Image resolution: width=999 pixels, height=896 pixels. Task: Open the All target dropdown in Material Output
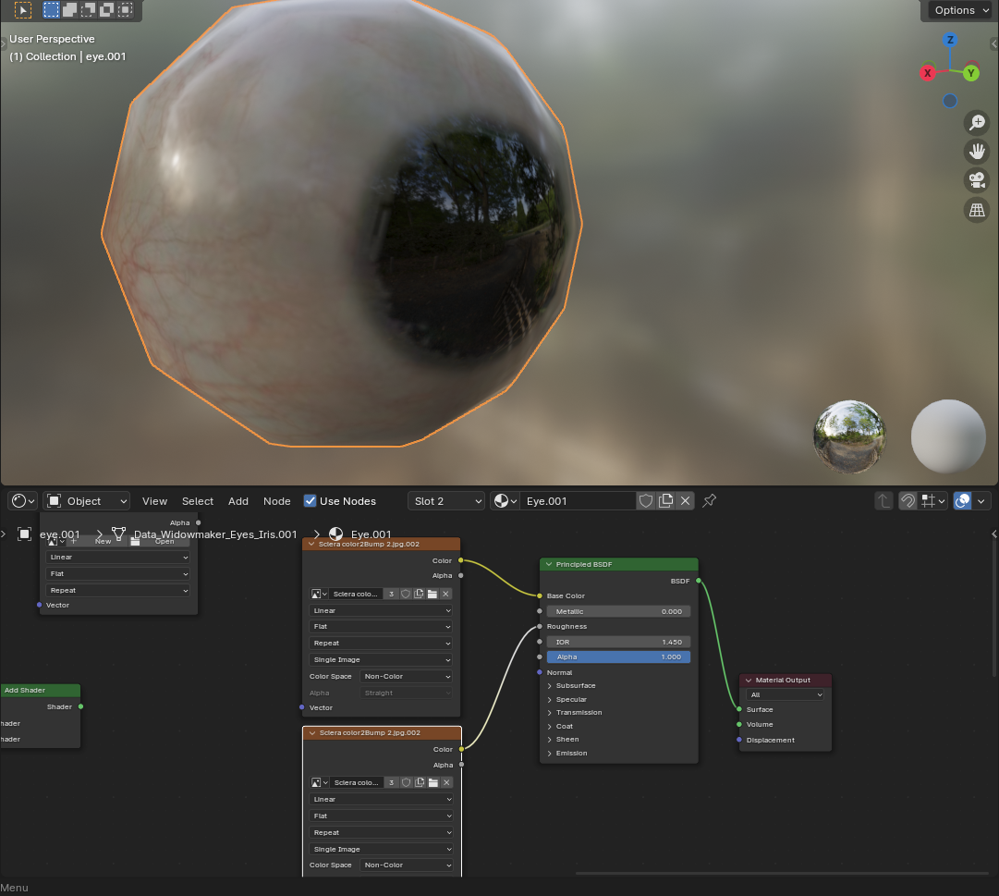pos(785,694)
